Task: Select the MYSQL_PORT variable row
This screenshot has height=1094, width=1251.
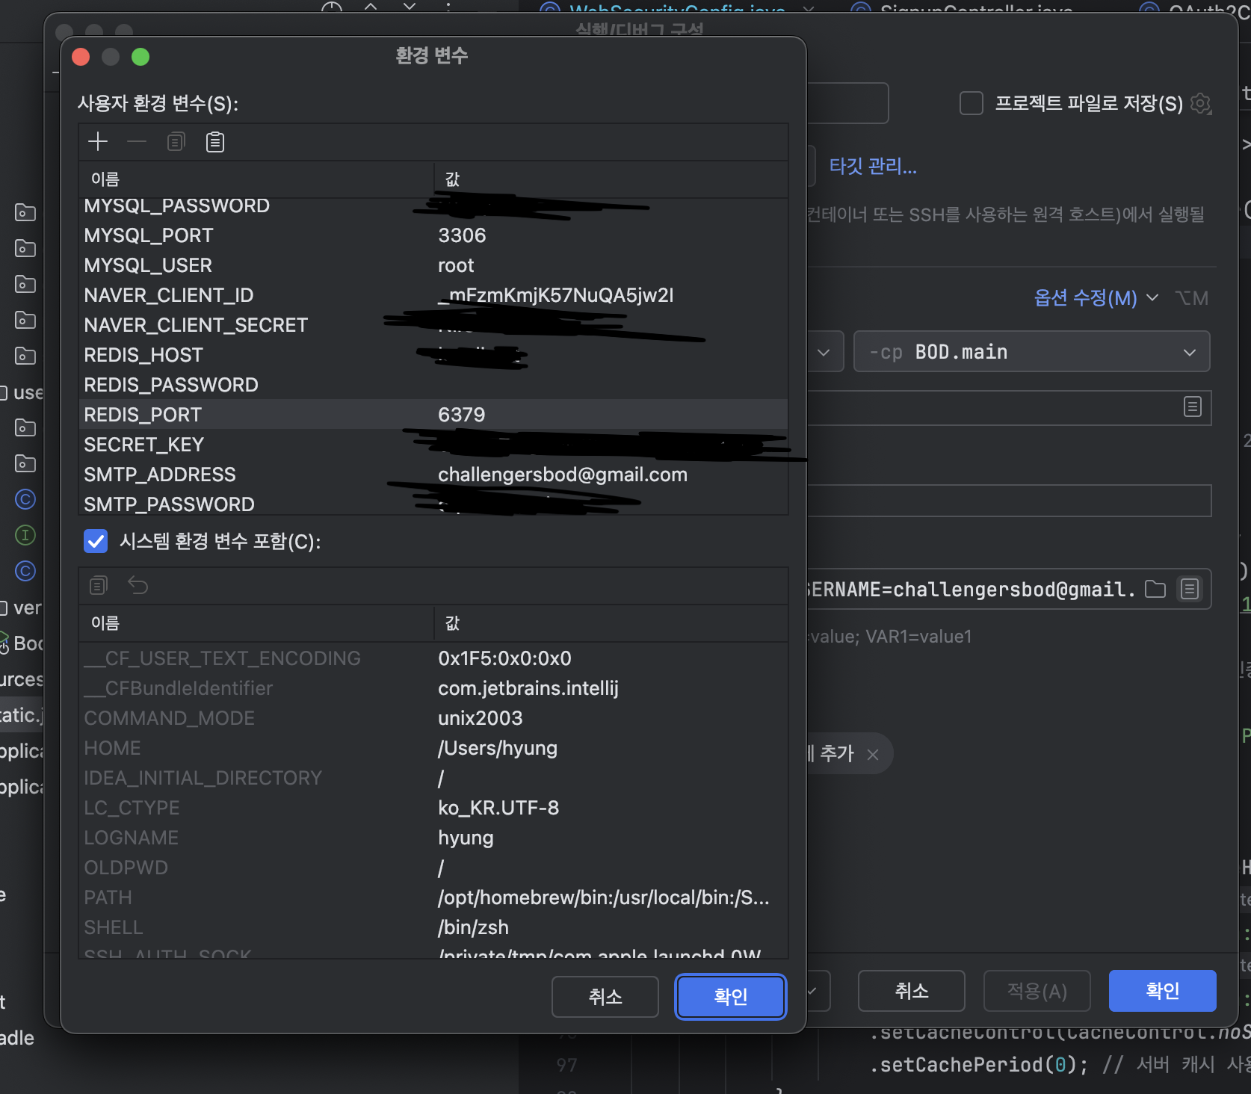Action: pos(433,235)
